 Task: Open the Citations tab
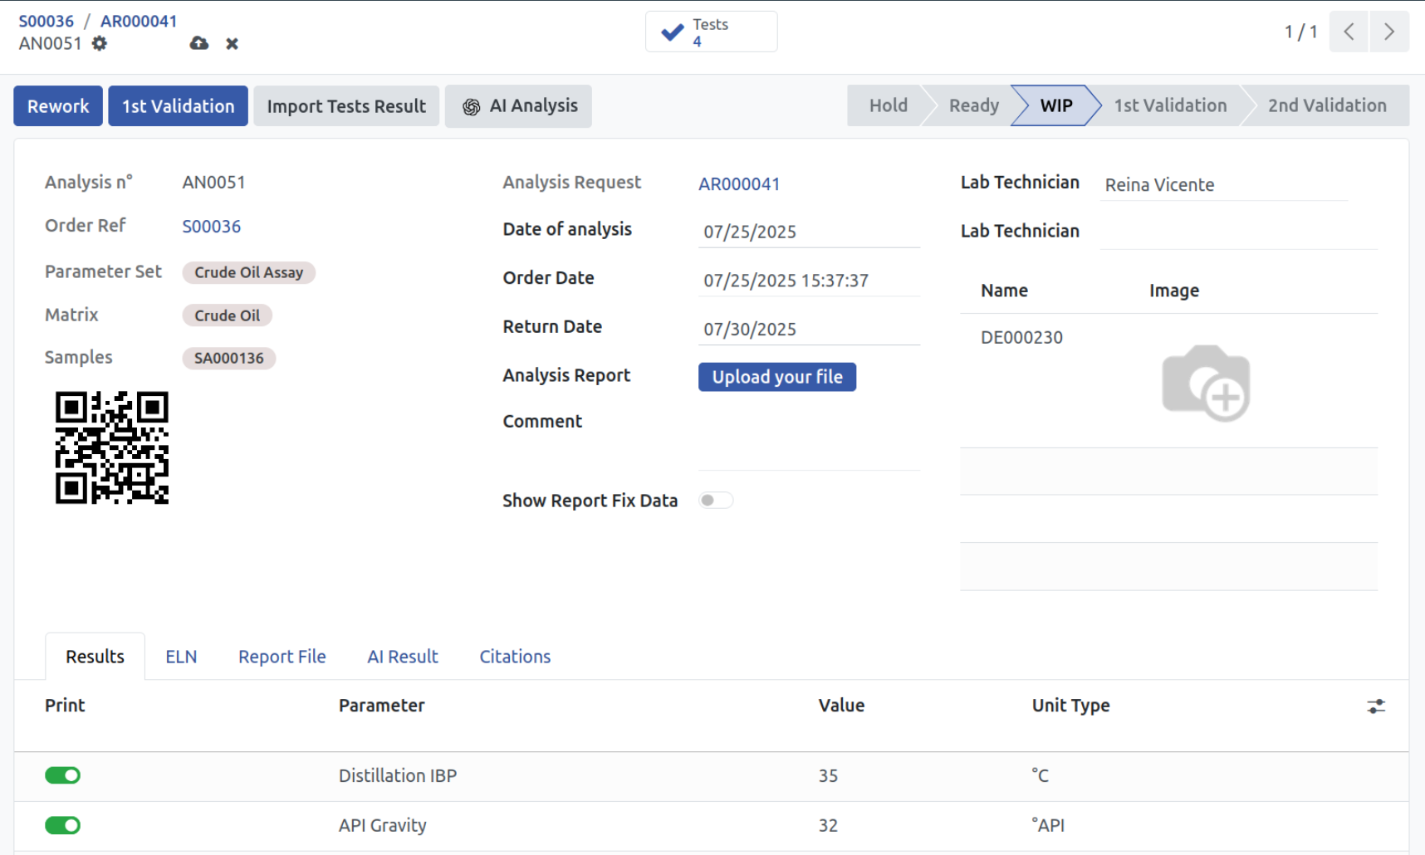pos(515,657)
